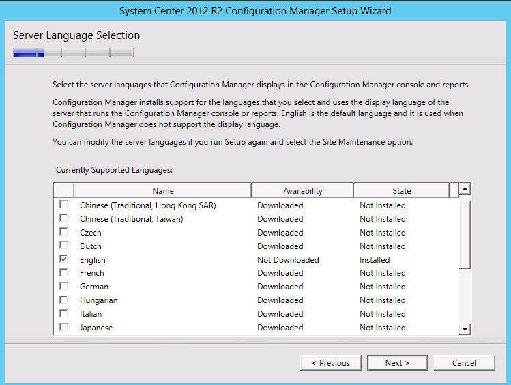Click the setup progress bar
The height and width of the screenshot is (385, 511).
[x=73, y=53]
